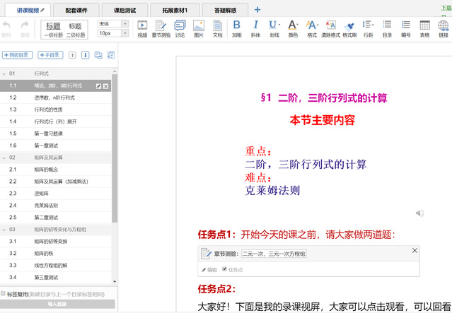Apply the 二级标题 heading style

(x=76, y=30)
